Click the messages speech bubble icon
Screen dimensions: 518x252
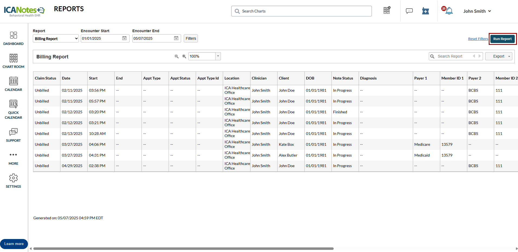409,11
